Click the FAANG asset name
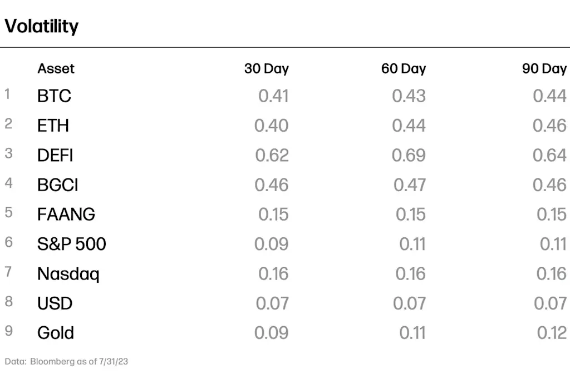This screenshot has height=379, width=570. point(66,214)
